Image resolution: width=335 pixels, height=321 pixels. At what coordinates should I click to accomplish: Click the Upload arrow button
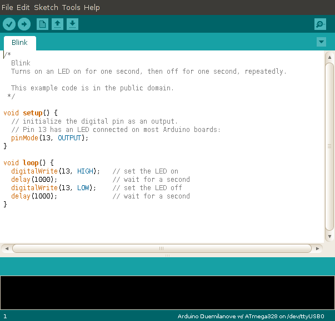[24, 24]
